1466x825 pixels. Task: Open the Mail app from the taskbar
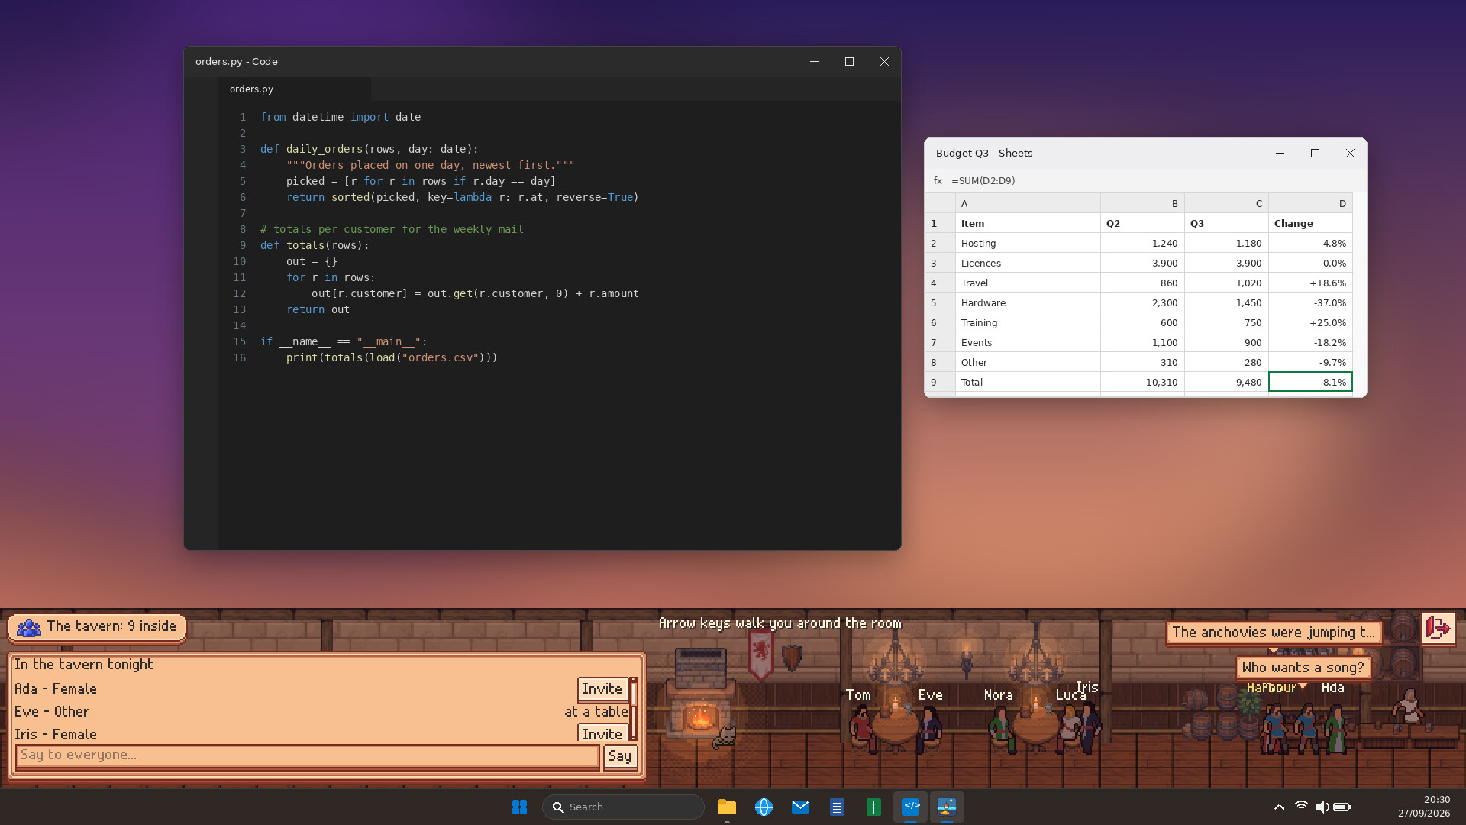coord(800,807)
